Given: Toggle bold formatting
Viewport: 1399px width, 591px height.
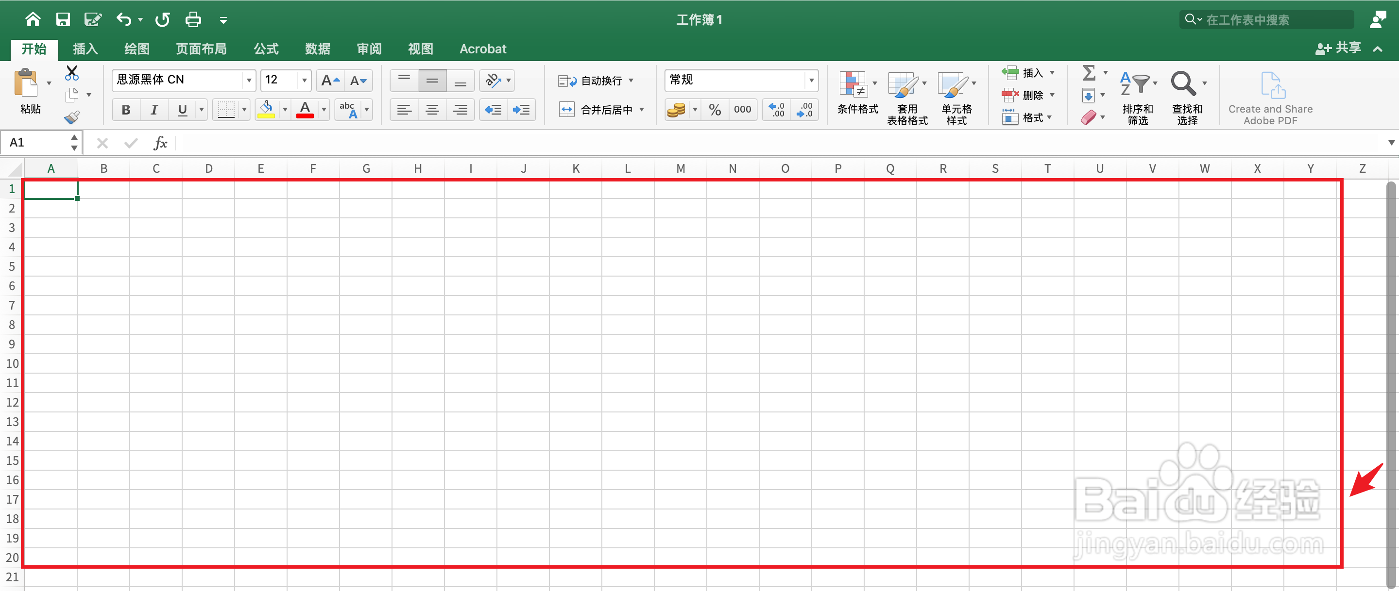Looking at the screenshot, I should [x=126, y=110].
